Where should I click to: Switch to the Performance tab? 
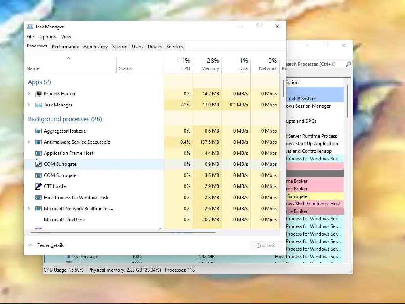point(65,47)
